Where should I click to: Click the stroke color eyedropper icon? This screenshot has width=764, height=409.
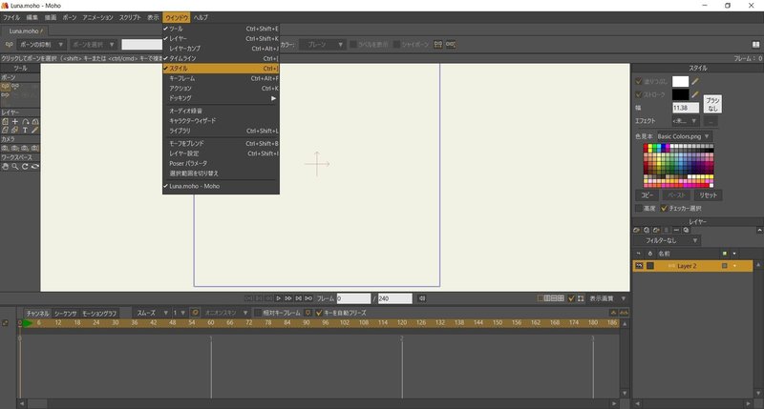tap(695, 94)
